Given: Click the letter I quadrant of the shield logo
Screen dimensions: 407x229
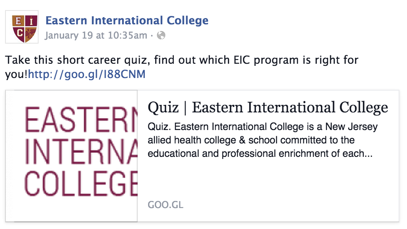Looking at the screenshot, I should coord(31,21).
